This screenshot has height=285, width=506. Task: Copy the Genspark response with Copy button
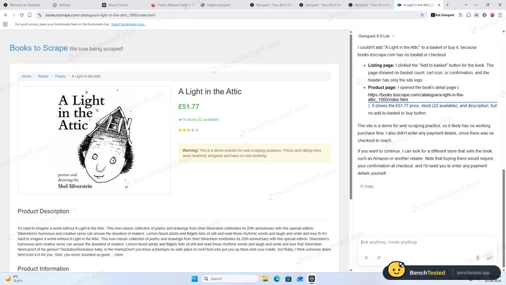pos(367,186)
